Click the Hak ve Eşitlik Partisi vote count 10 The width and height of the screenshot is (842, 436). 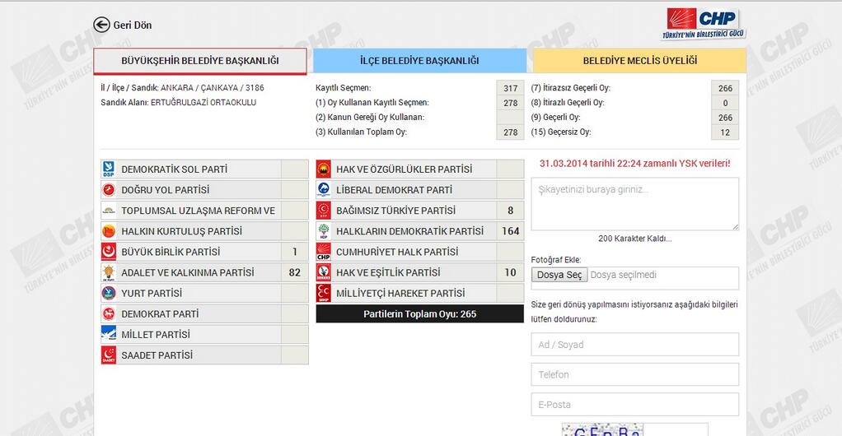(x=510, y=272)
